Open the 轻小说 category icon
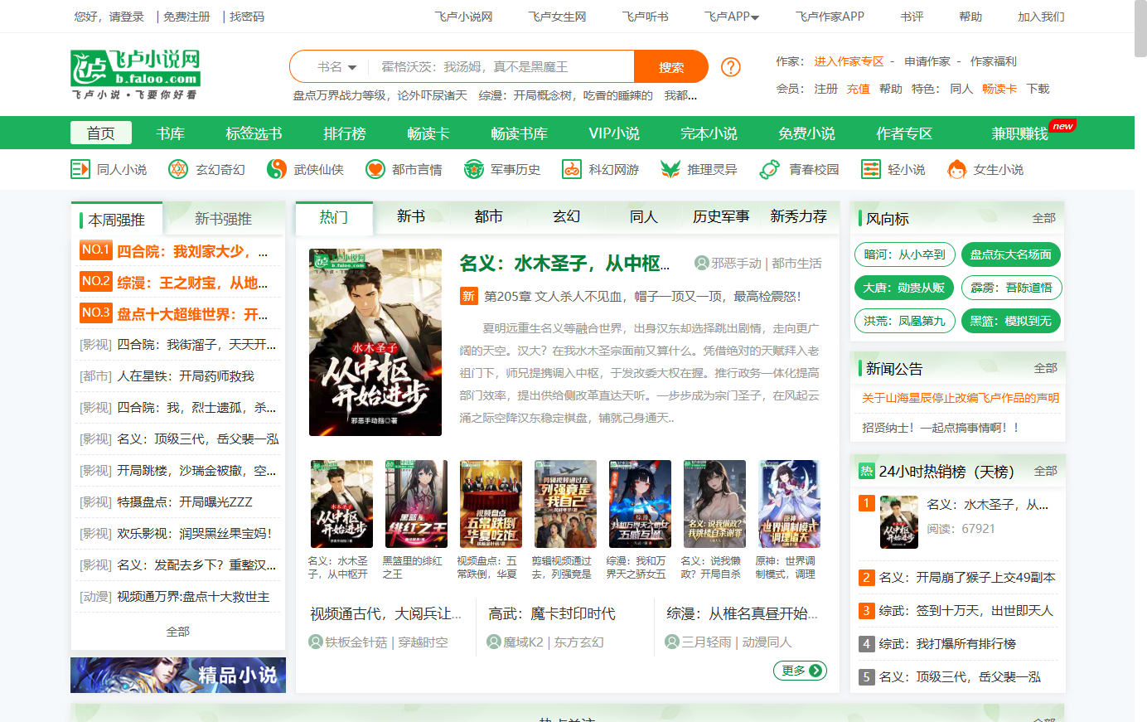Image resolution: width=1147 pixels, height=722 pixels. pos(871,169)
